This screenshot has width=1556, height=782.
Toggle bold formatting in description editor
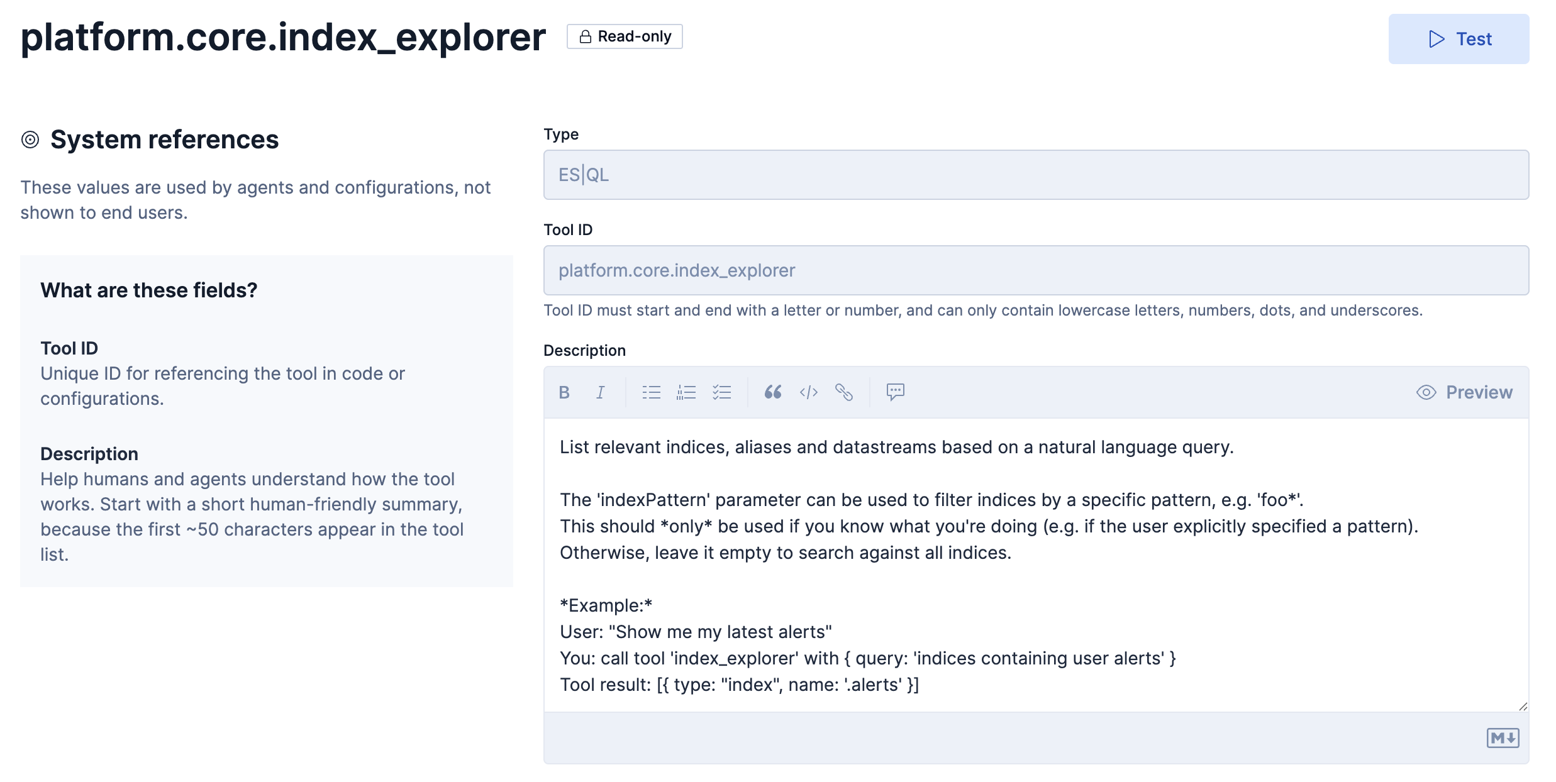[x=564, y=392]
